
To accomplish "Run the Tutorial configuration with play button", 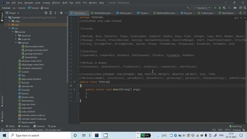I will (x=215, y=8).
